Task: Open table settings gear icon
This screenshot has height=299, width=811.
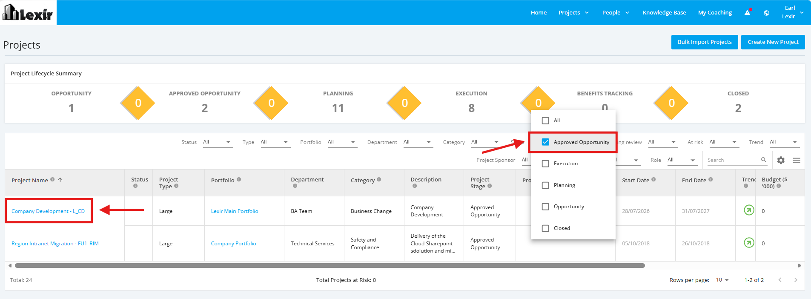Action: pos(781,160)
